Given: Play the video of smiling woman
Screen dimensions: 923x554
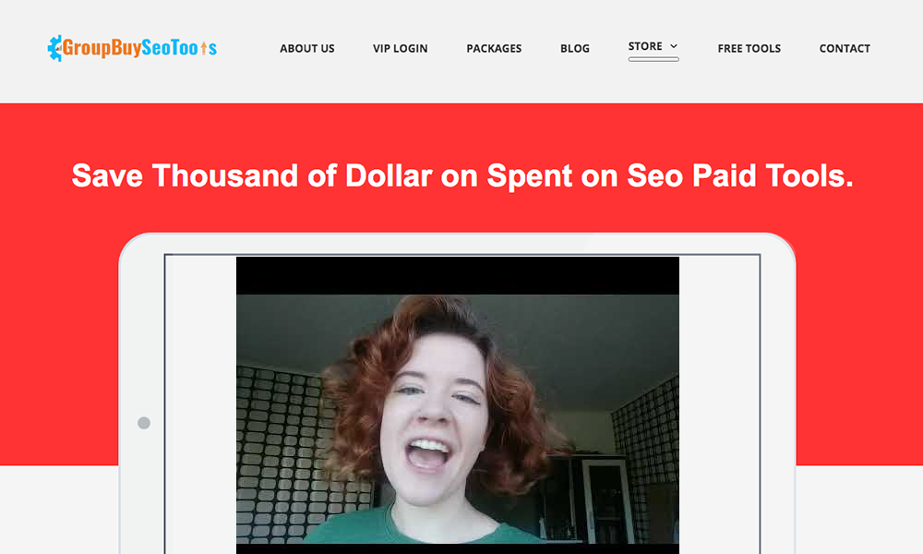Looking at the screenshot, I should click(458, 418).
